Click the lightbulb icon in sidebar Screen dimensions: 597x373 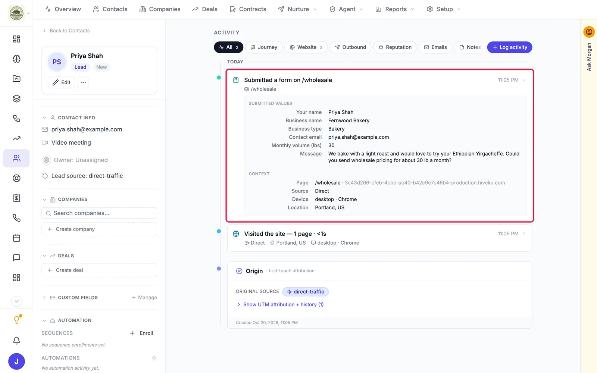coord(16,320)
